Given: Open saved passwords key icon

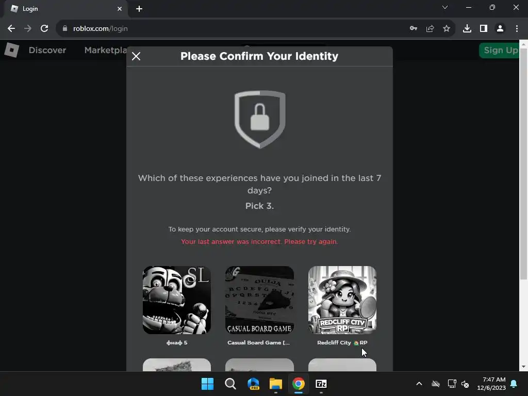Looking at the screenshot, I should pyautogui.click(x=414, y=29).
